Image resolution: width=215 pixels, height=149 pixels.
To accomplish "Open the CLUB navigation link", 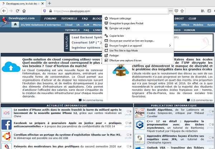I will tap(192, 19).
